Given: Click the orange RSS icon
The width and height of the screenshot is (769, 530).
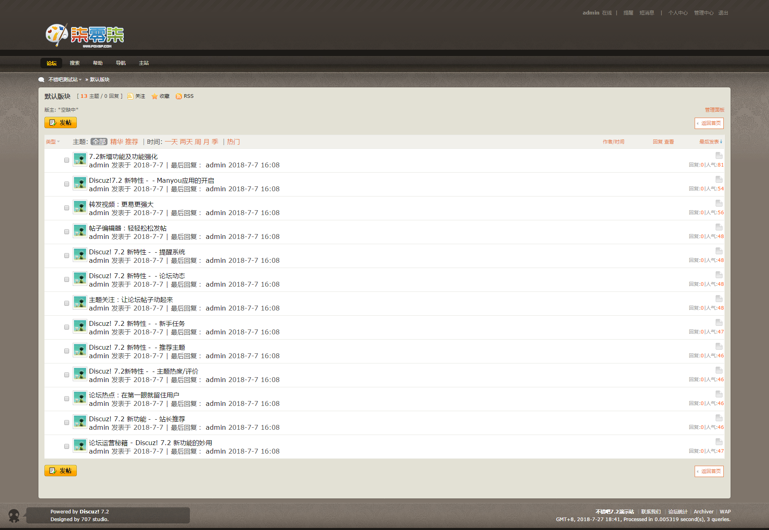Looking at the screenshot, I should tap(179, 96).
